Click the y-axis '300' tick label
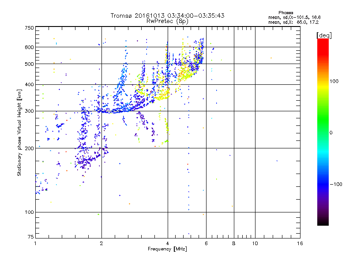 [30, 111]
